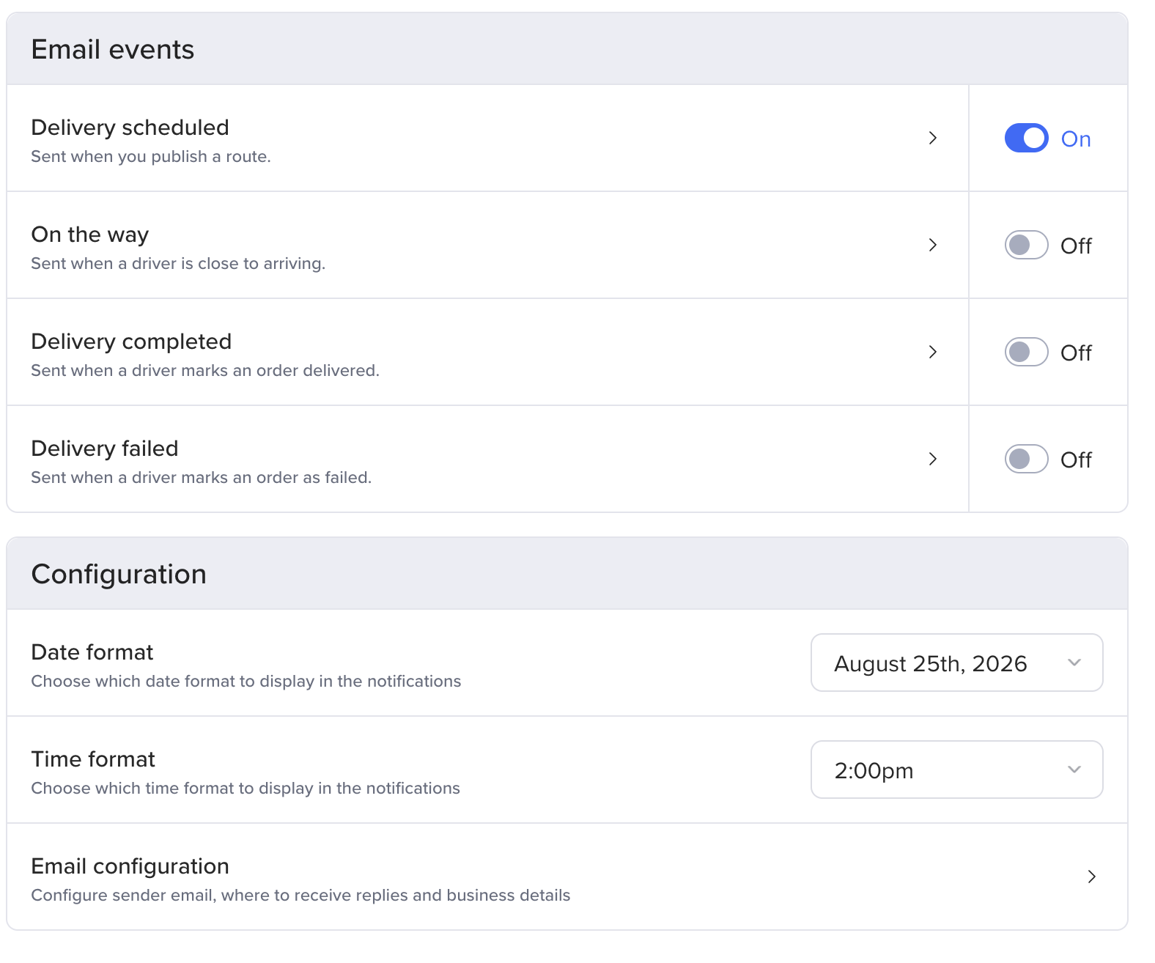Enable On the way email toggle
Viewport: 1155px width, 963px height.
click(x=1026, y=245)
